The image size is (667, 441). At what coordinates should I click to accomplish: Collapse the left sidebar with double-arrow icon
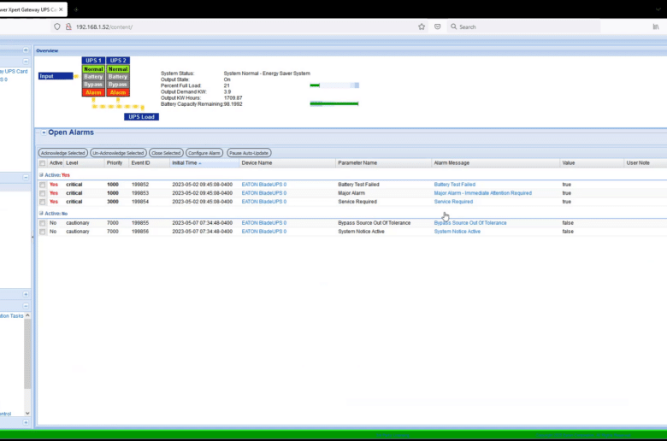(x=26, y=50)
